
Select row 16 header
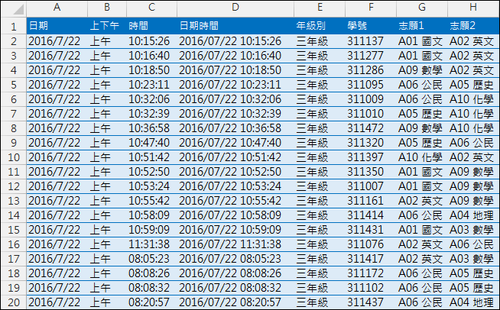(14, 244)
